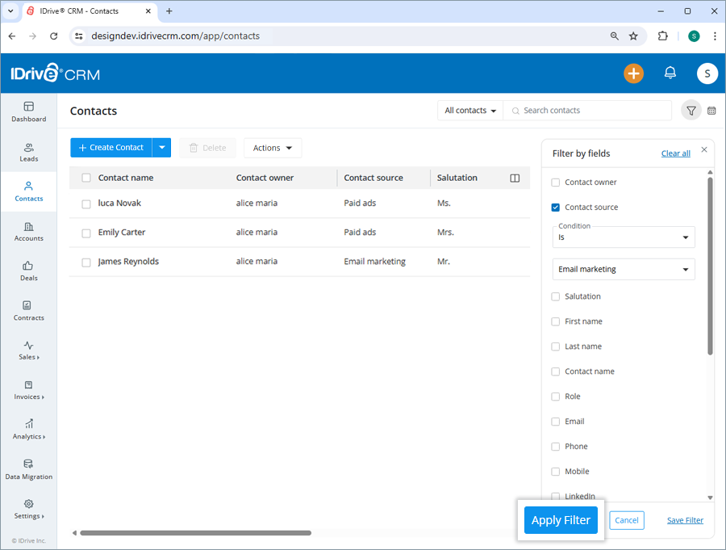Screen dimensions: 726x550
Task: Change the Condition dropdown from Is
Action: tap(623, 237)
